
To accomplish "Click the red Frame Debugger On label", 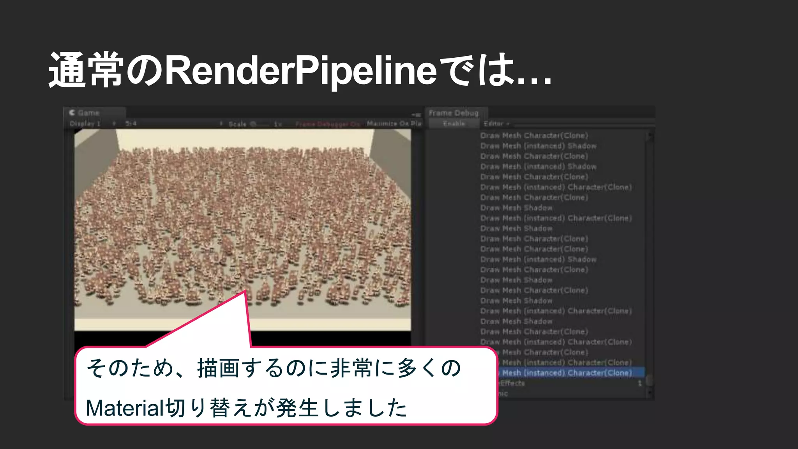I will 327,124.
